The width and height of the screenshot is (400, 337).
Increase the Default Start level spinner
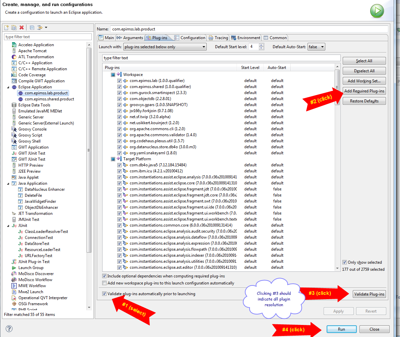(x=261, y=45)
